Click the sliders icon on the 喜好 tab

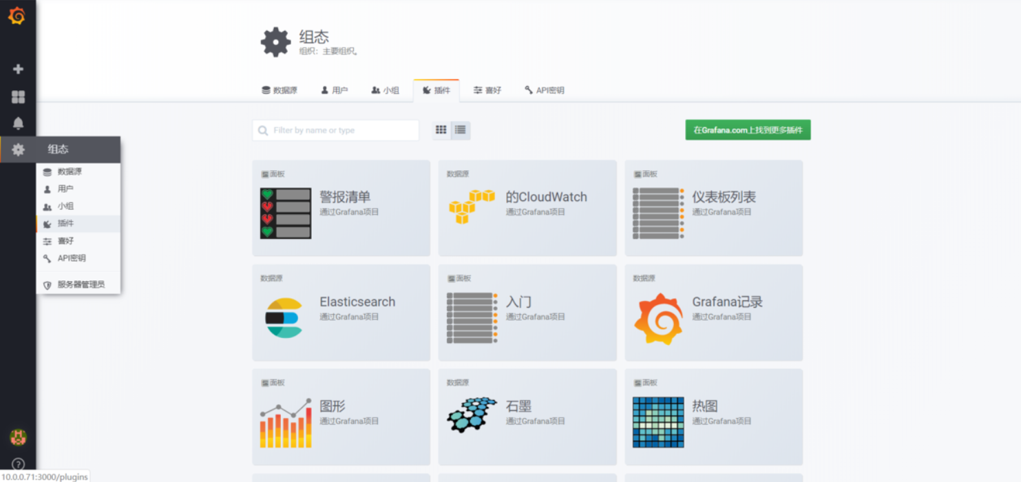478,90
